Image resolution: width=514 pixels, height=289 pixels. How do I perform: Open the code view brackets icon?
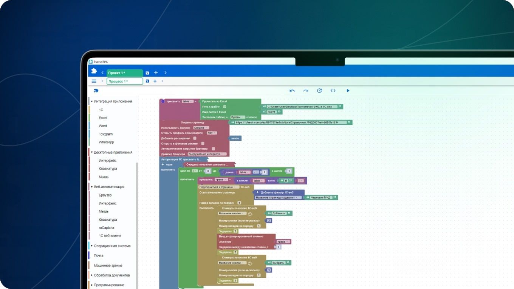click(x=333, y=91)
